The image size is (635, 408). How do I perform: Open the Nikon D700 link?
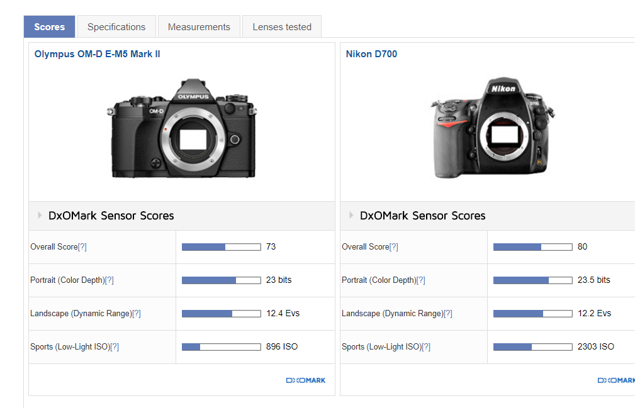(x=371, y=54)
